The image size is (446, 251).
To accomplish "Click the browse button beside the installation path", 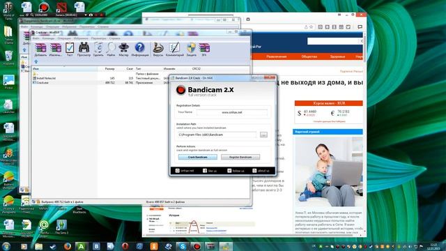I will coord(263,135).
